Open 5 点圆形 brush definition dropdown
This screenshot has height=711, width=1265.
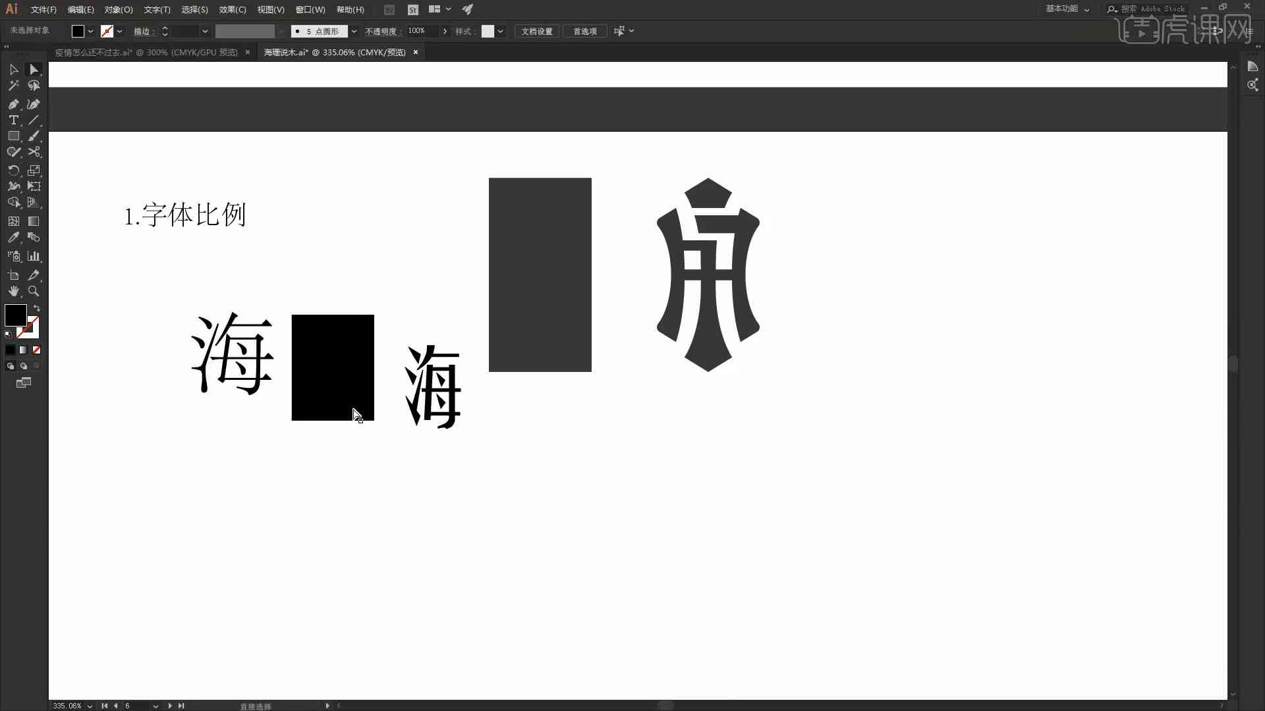(x=354, y=32)
